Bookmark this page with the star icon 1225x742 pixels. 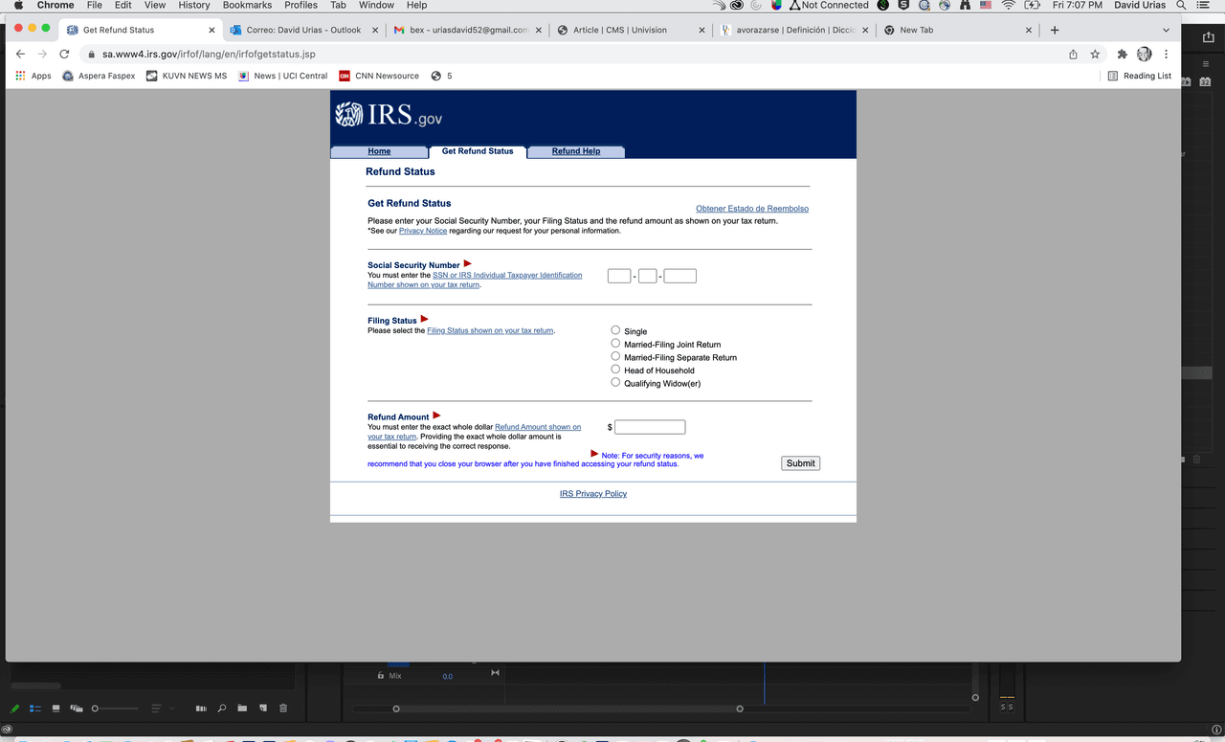pyautogui.click(x=1095, y=55)
